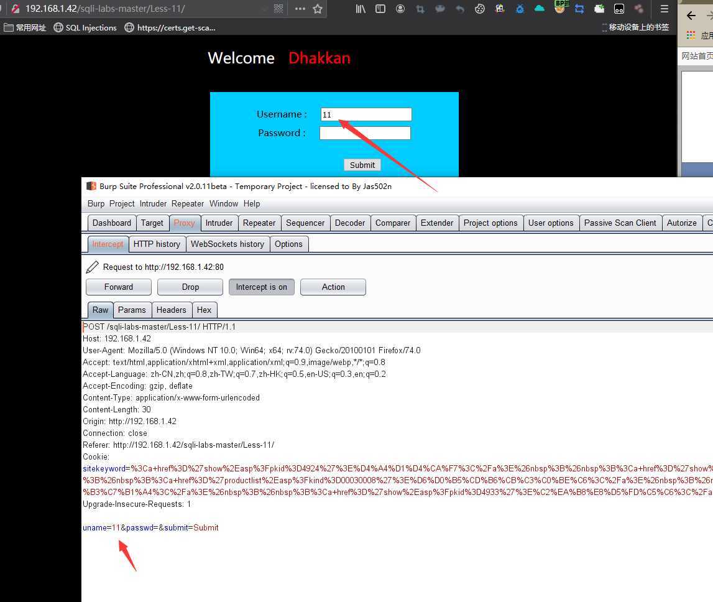
Task: Toggle the Intercept is on button
Action: point(262,287)
